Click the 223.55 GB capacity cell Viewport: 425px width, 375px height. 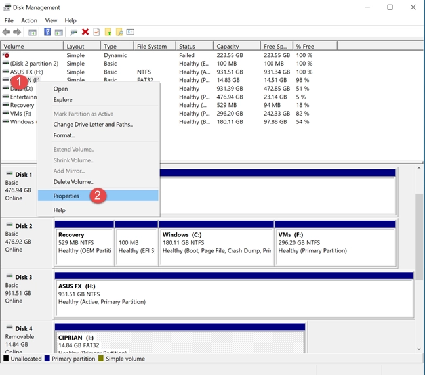coord(230,55)
